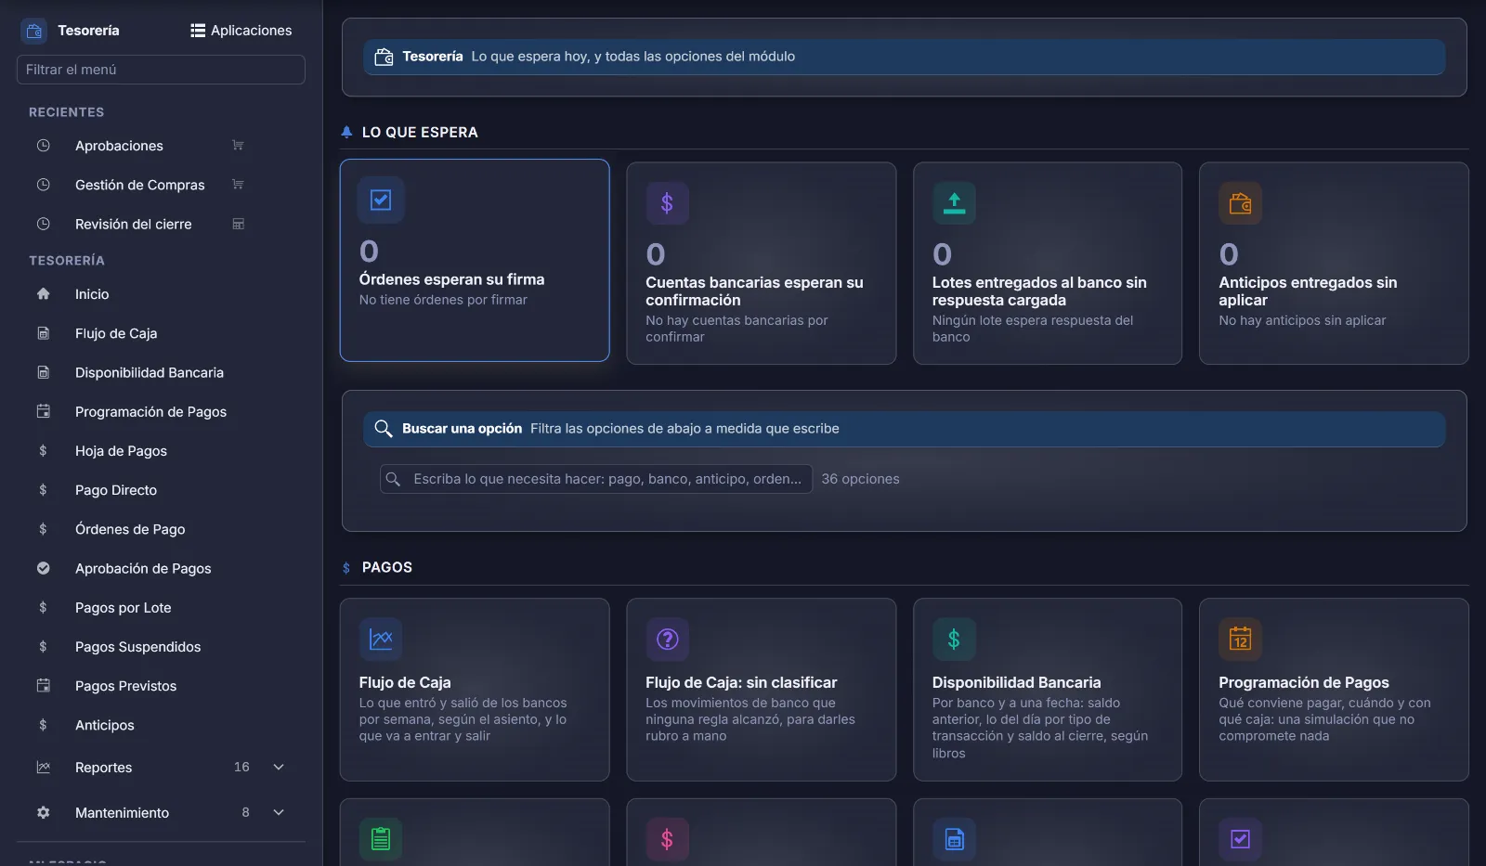The image size is (1486, 866).
Task: Click the Reportes count badge 16
Action: click(x=241, y=767)
